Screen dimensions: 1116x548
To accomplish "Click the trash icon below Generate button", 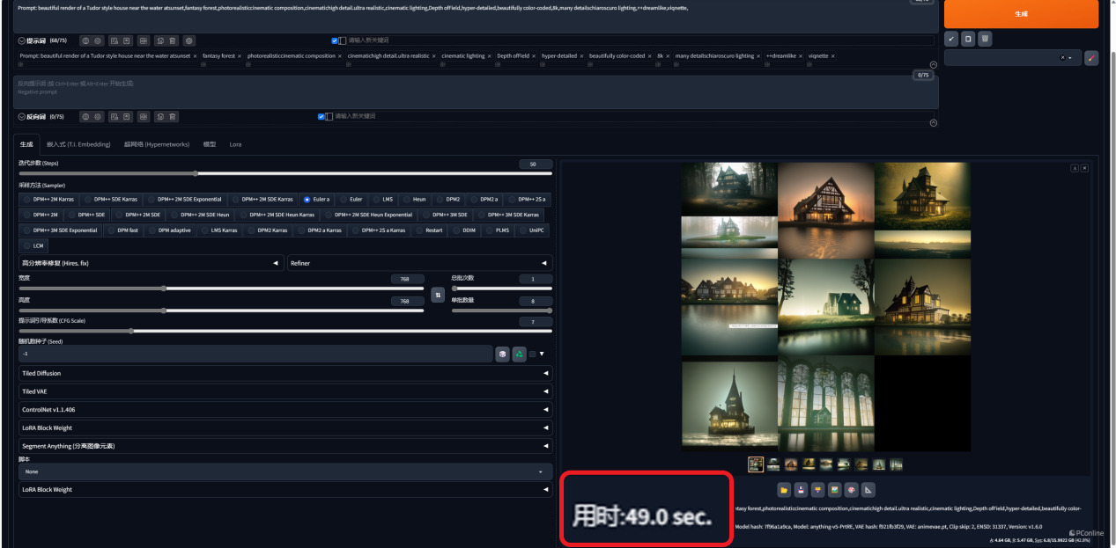I will pyautogui.click(x=985, y=39).
